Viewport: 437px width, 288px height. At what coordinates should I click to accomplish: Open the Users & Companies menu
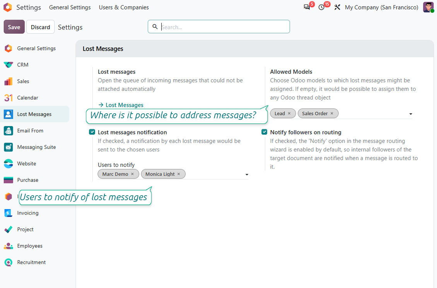(124, 7)
